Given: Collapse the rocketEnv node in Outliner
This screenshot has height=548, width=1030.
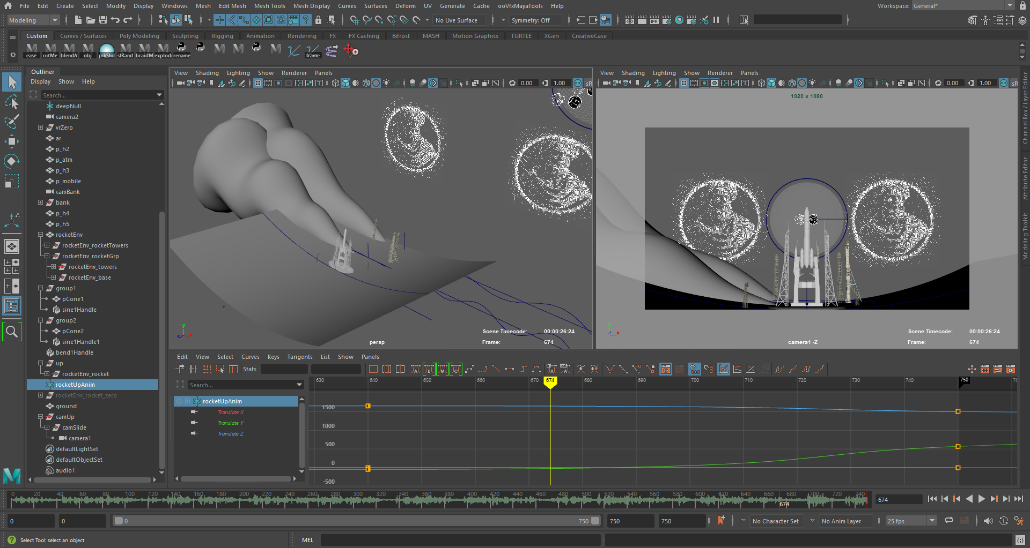Looking at the screenshot, I should coord(40,235).
